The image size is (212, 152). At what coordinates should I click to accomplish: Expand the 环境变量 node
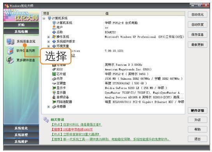tap(48, 46)
